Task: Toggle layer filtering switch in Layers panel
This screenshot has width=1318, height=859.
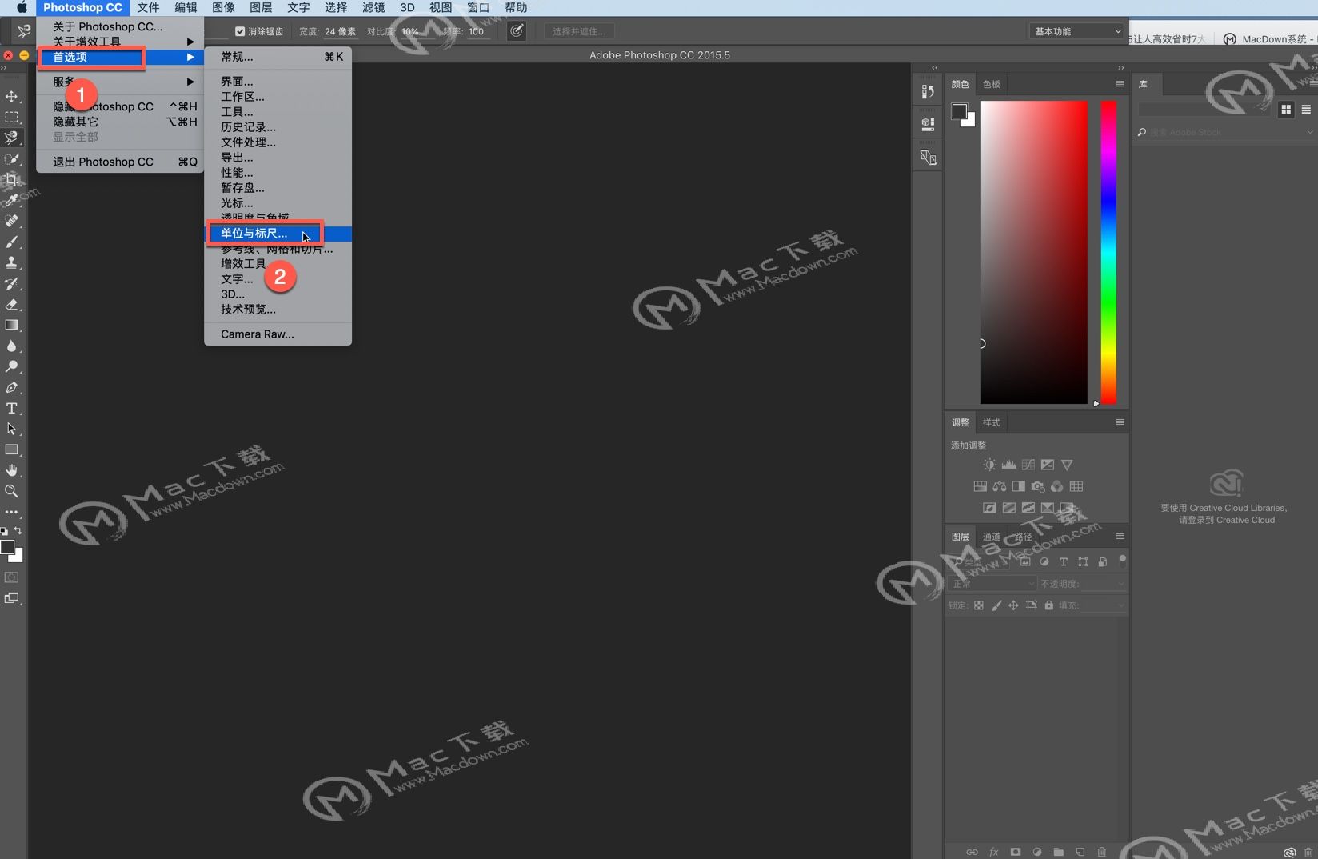Action: pyautogui.click(x=1122, y=560)
